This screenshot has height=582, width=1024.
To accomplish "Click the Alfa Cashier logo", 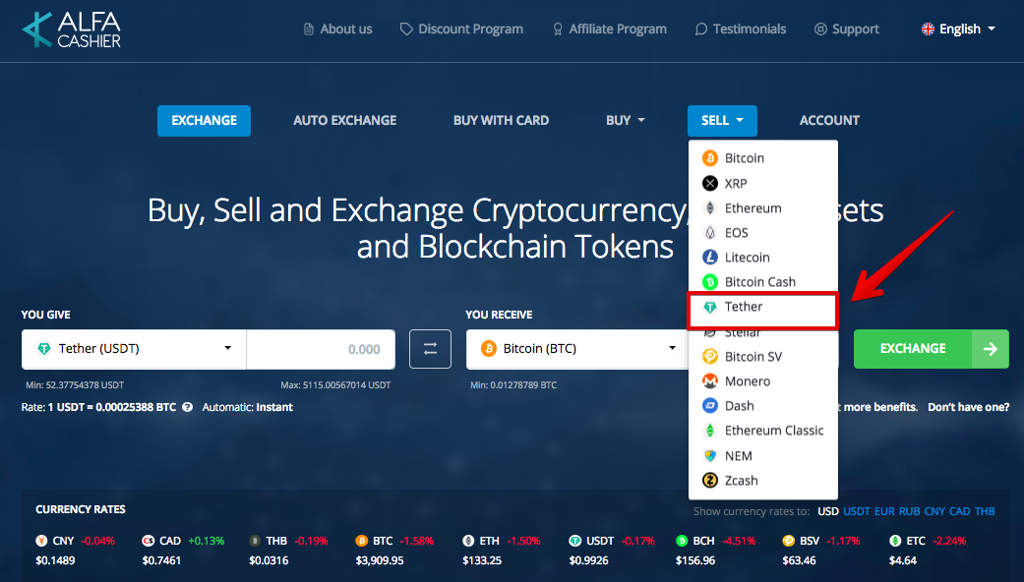I will pyautogui.click(x=71, y=30).
